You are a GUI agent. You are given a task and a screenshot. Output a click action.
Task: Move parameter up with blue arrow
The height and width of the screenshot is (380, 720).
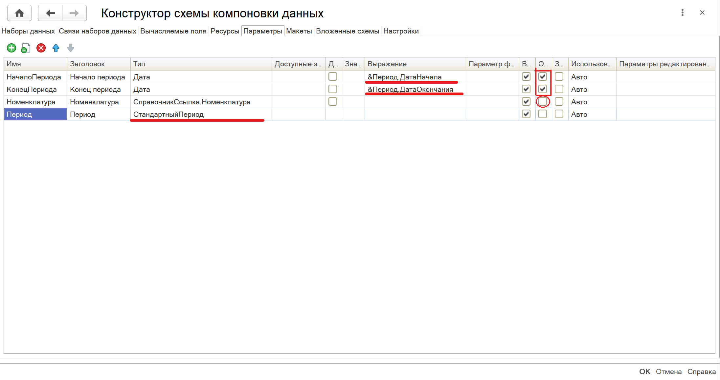(56, 48)
